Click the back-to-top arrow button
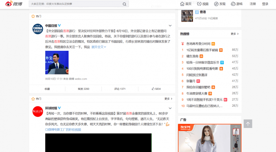Viewport: 276px width, 152px height. (x=248, y=124)
